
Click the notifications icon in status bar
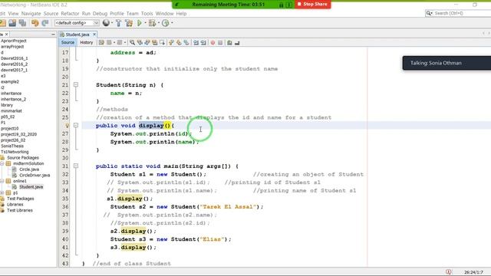coord(448,272)
